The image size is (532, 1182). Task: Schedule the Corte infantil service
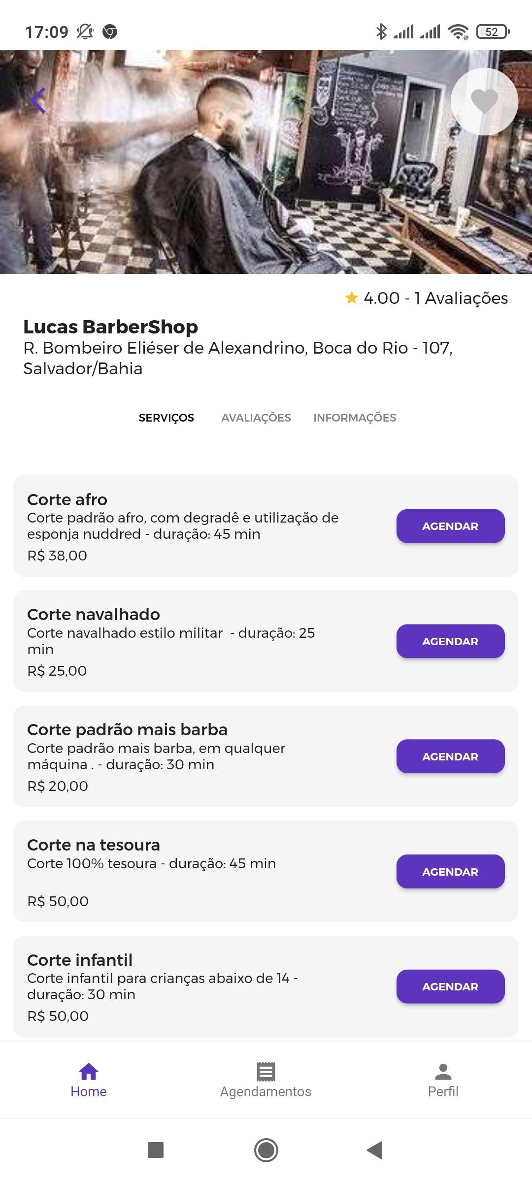[450, 986]
